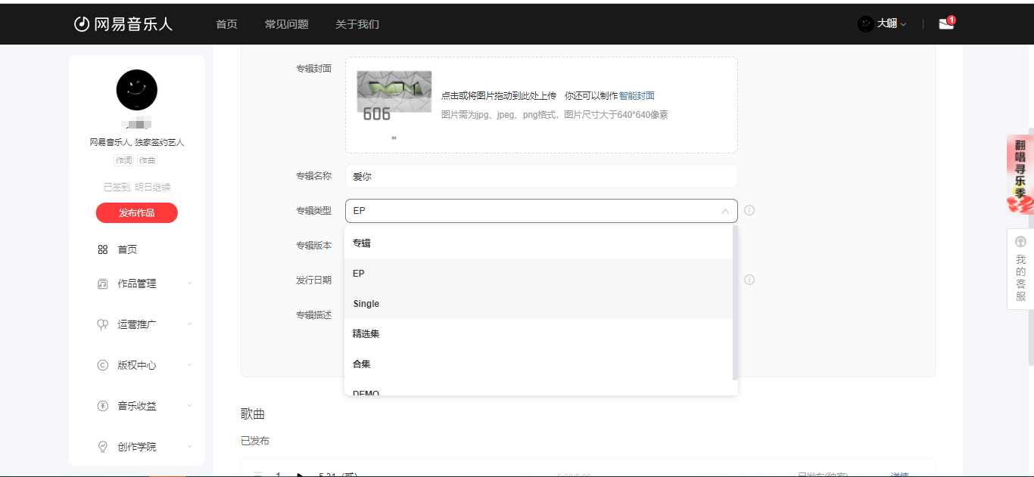This screenshot has width=1034, height=477.
Task: Click the album cover thumbnail image
Action: point(394,96)
